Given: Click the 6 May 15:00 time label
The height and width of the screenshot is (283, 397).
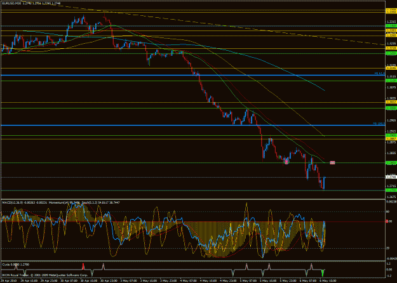Looking at the screenshot, I should pyautogui.click(x=328, y=281).
